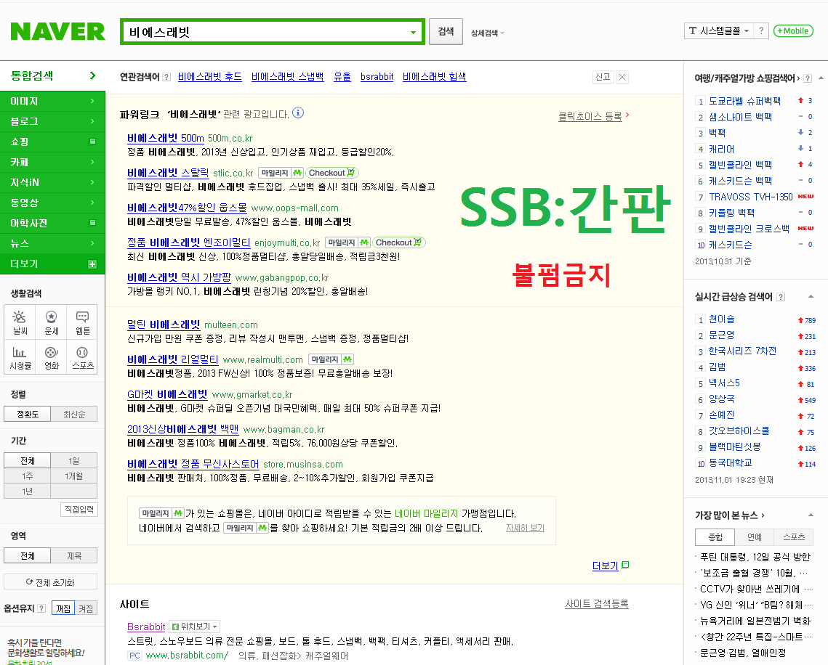Click the +Mobile button
This screenshot has width=828, height=665.
tap(793, 31)
